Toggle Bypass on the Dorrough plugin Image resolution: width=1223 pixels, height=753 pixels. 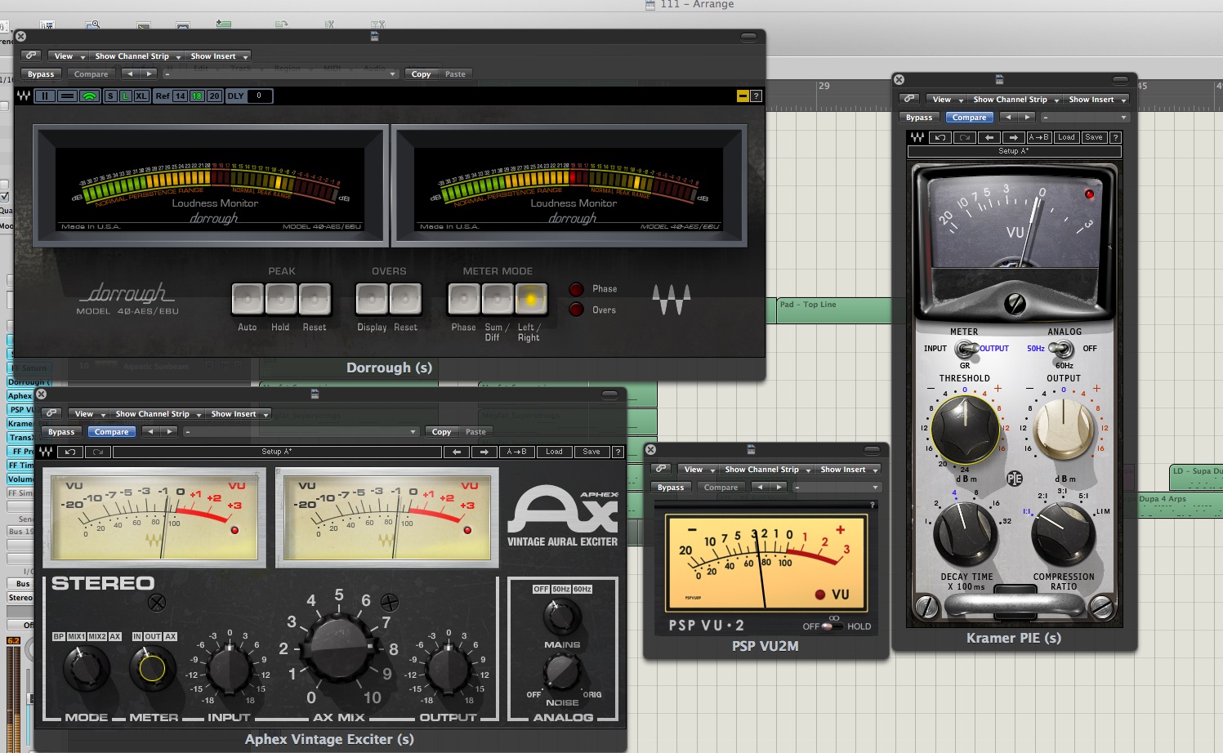pos(41,74)
